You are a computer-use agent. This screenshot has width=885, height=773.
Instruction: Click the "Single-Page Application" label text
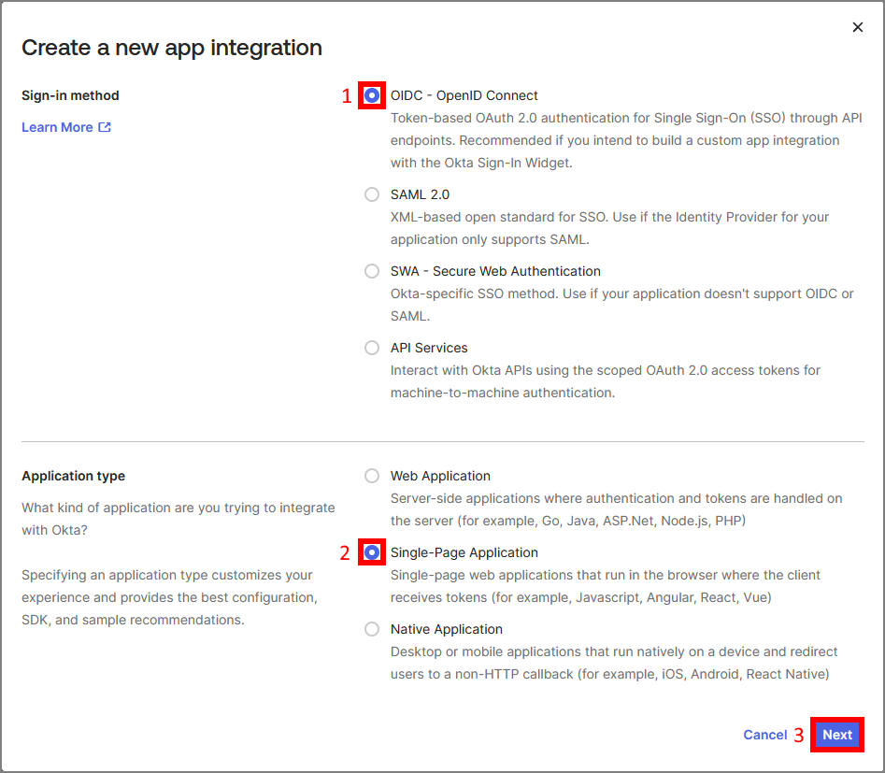[464, 552]
